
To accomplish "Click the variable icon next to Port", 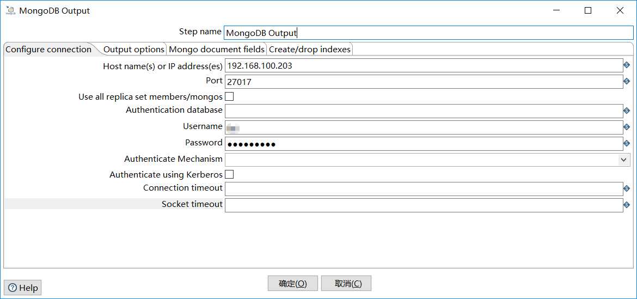I will (x=627, y=81).
